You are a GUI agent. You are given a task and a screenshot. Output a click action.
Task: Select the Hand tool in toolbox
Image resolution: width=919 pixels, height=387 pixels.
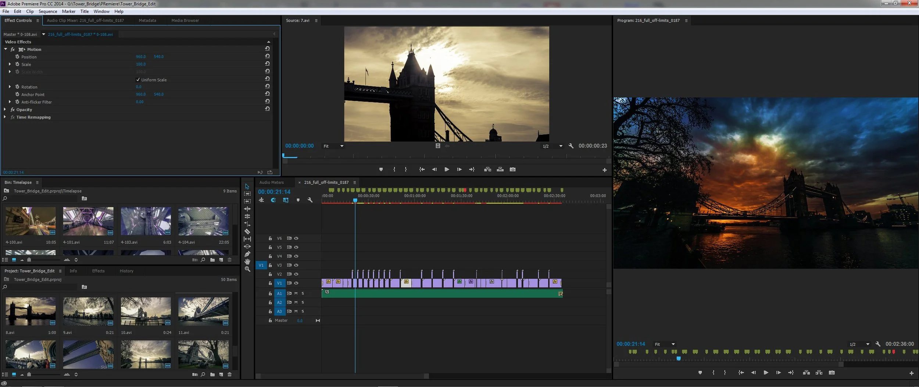[x=247, y=262]
